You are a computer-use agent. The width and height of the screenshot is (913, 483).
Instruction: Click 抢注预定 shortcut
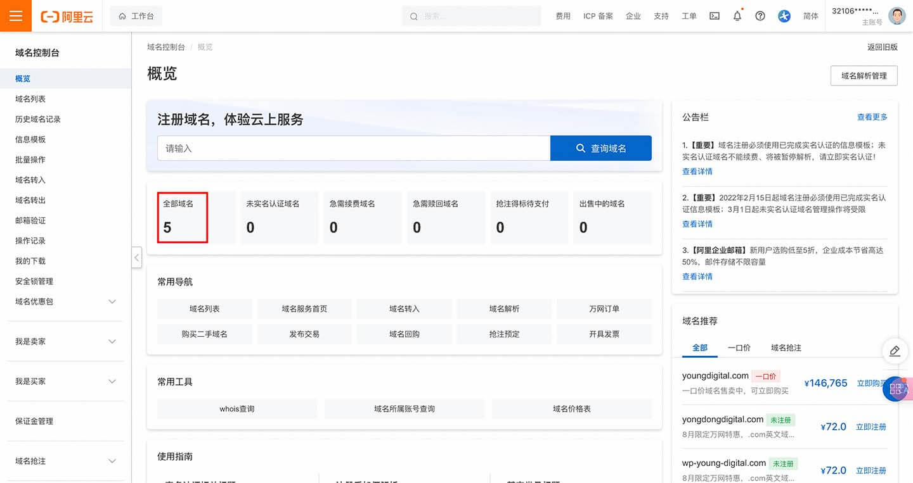click(504, 334)
